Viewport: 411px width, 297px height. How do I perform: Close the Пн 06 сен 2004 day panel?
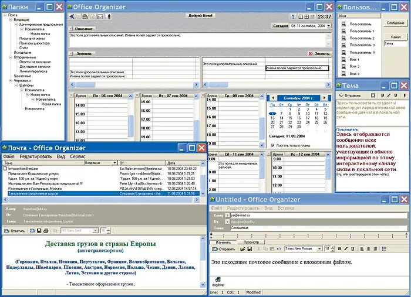pyautogui.click(x=71, y=95)
